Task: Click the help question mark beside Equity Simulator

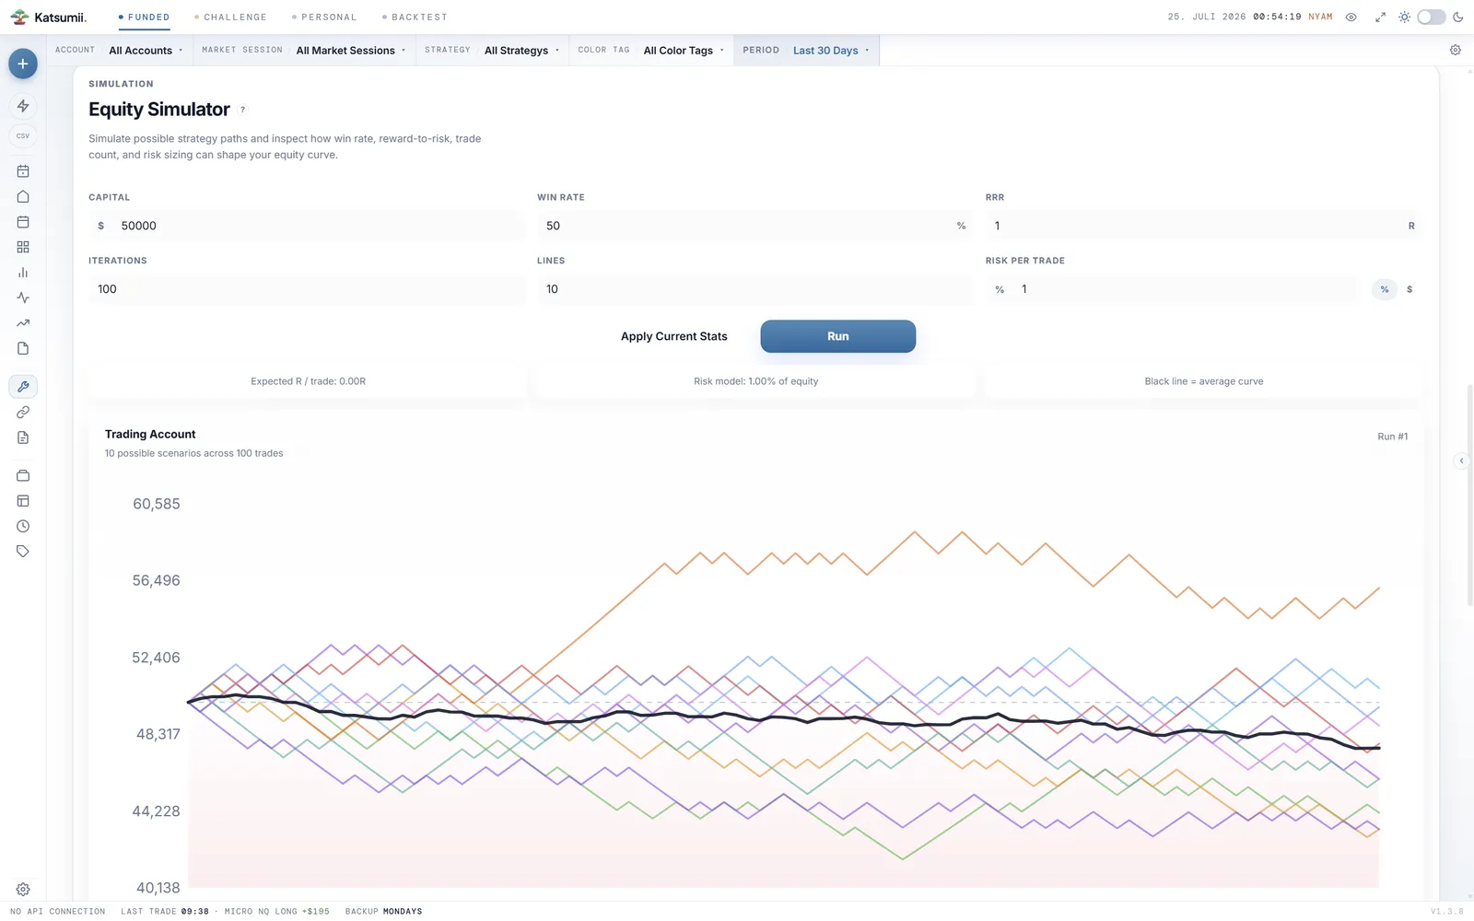Action: [x=243, y=110]
